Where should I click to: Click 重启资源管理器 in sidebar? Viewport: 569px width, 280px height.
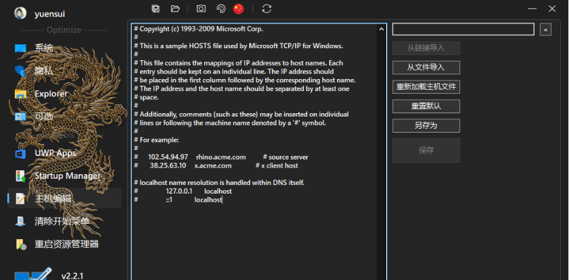pyautogui.click(x=67, y=244)
